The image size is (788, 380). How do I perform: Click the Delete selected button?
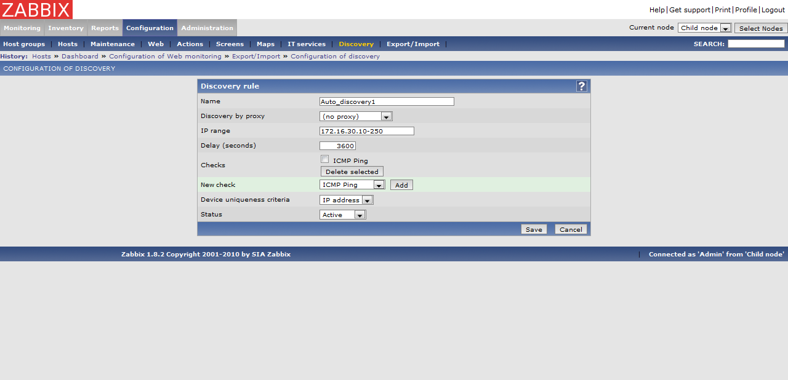[352, 172]
